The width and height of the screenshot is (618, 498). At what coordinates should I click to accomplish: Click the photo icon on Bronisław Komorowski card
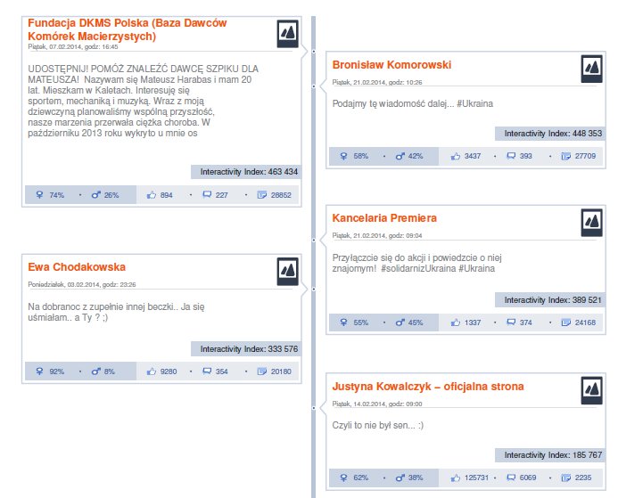coord(592,69)
